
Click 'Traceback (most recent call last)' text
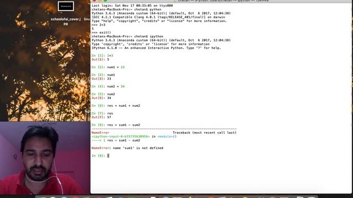205,133
